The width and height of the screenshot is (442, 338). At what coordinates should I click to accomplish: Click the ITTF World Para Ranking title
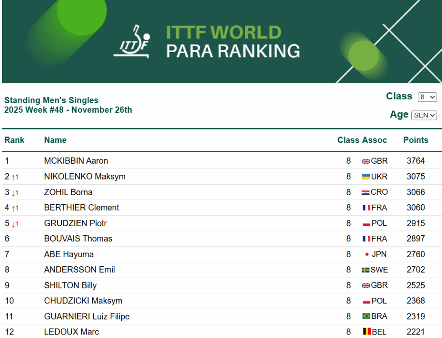[232, 41]
